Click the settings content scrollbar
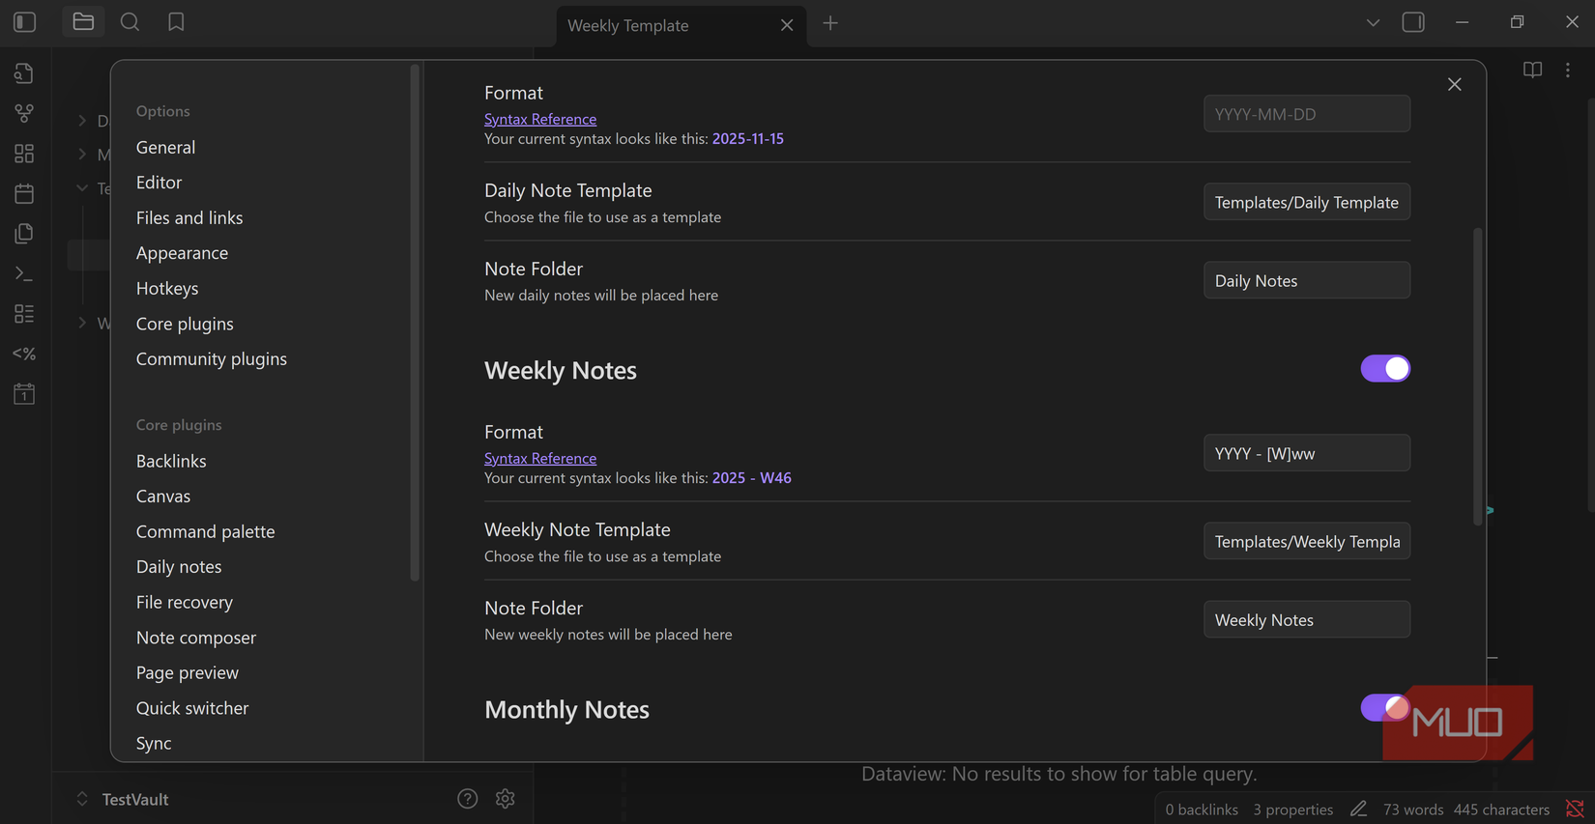Image resolution: width=1595 pixels, height=824 pixels. point(1477,377)
